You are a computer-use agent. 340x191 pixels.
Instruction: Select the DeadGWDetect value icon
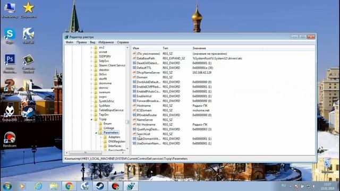click(x=134, y=63)
